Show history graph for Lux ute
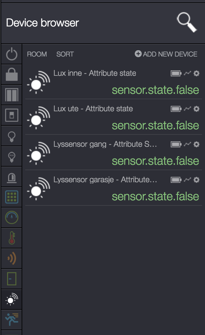205x335 pixels. [x=188, y=109]
